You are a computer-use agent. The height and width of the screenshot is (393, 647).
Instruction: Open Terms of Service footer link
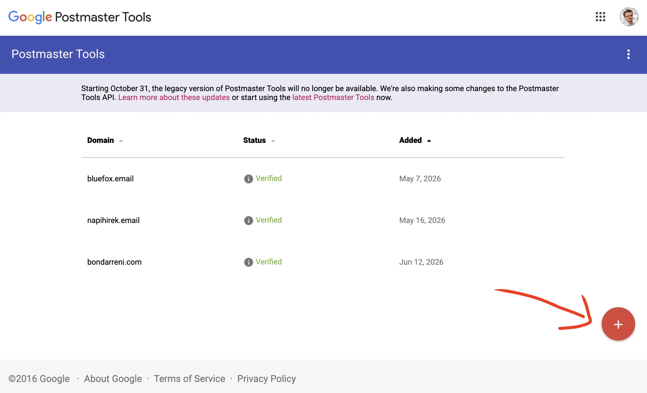(189, 379)
